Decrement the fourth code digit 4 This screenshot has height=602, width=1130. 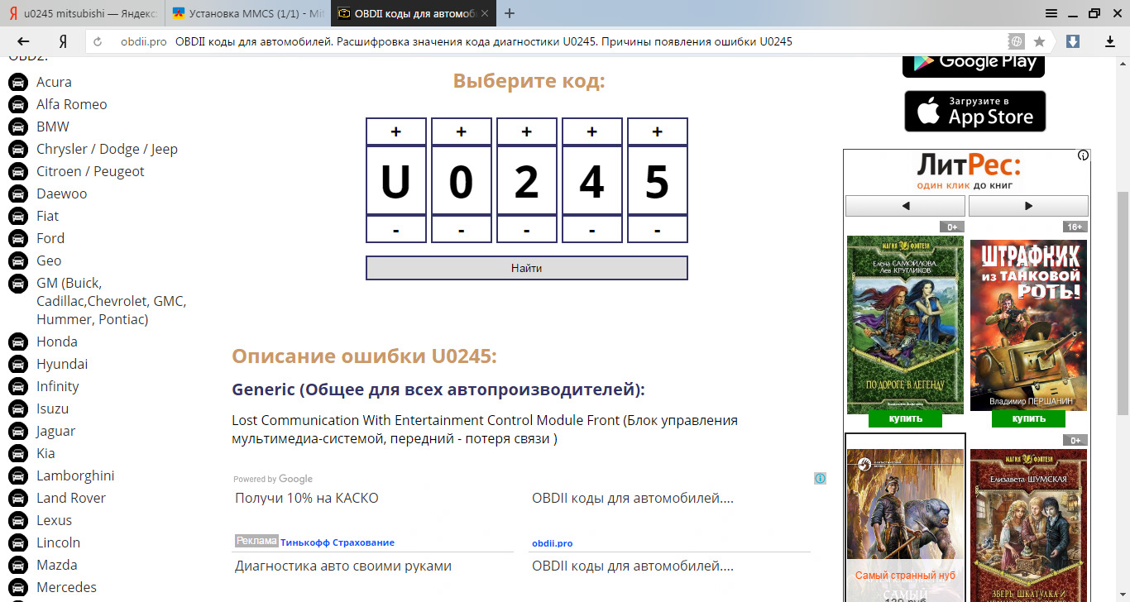point(592,230)
